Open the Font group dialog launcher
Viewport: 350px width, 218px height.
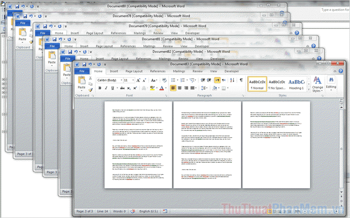click(166, 96)
